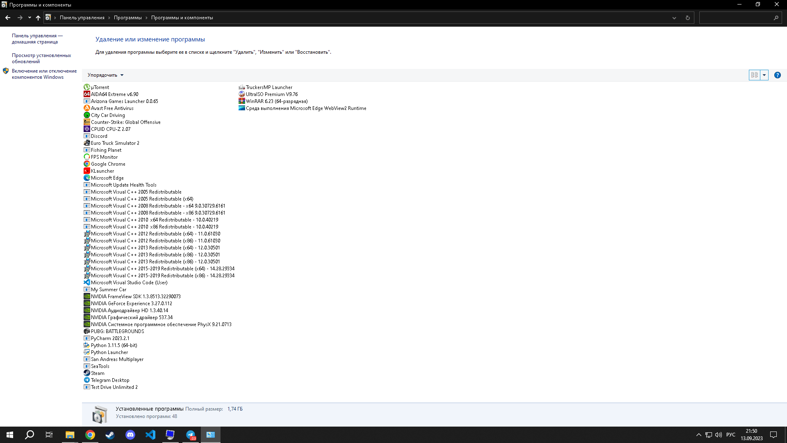
Task: Select the AIDA64 Extreme icon
Action: [87, 94]
